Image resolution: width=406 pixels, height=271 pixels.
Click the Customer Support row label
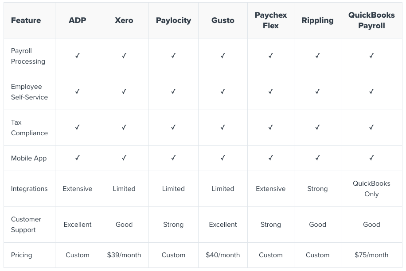point(26,225)
